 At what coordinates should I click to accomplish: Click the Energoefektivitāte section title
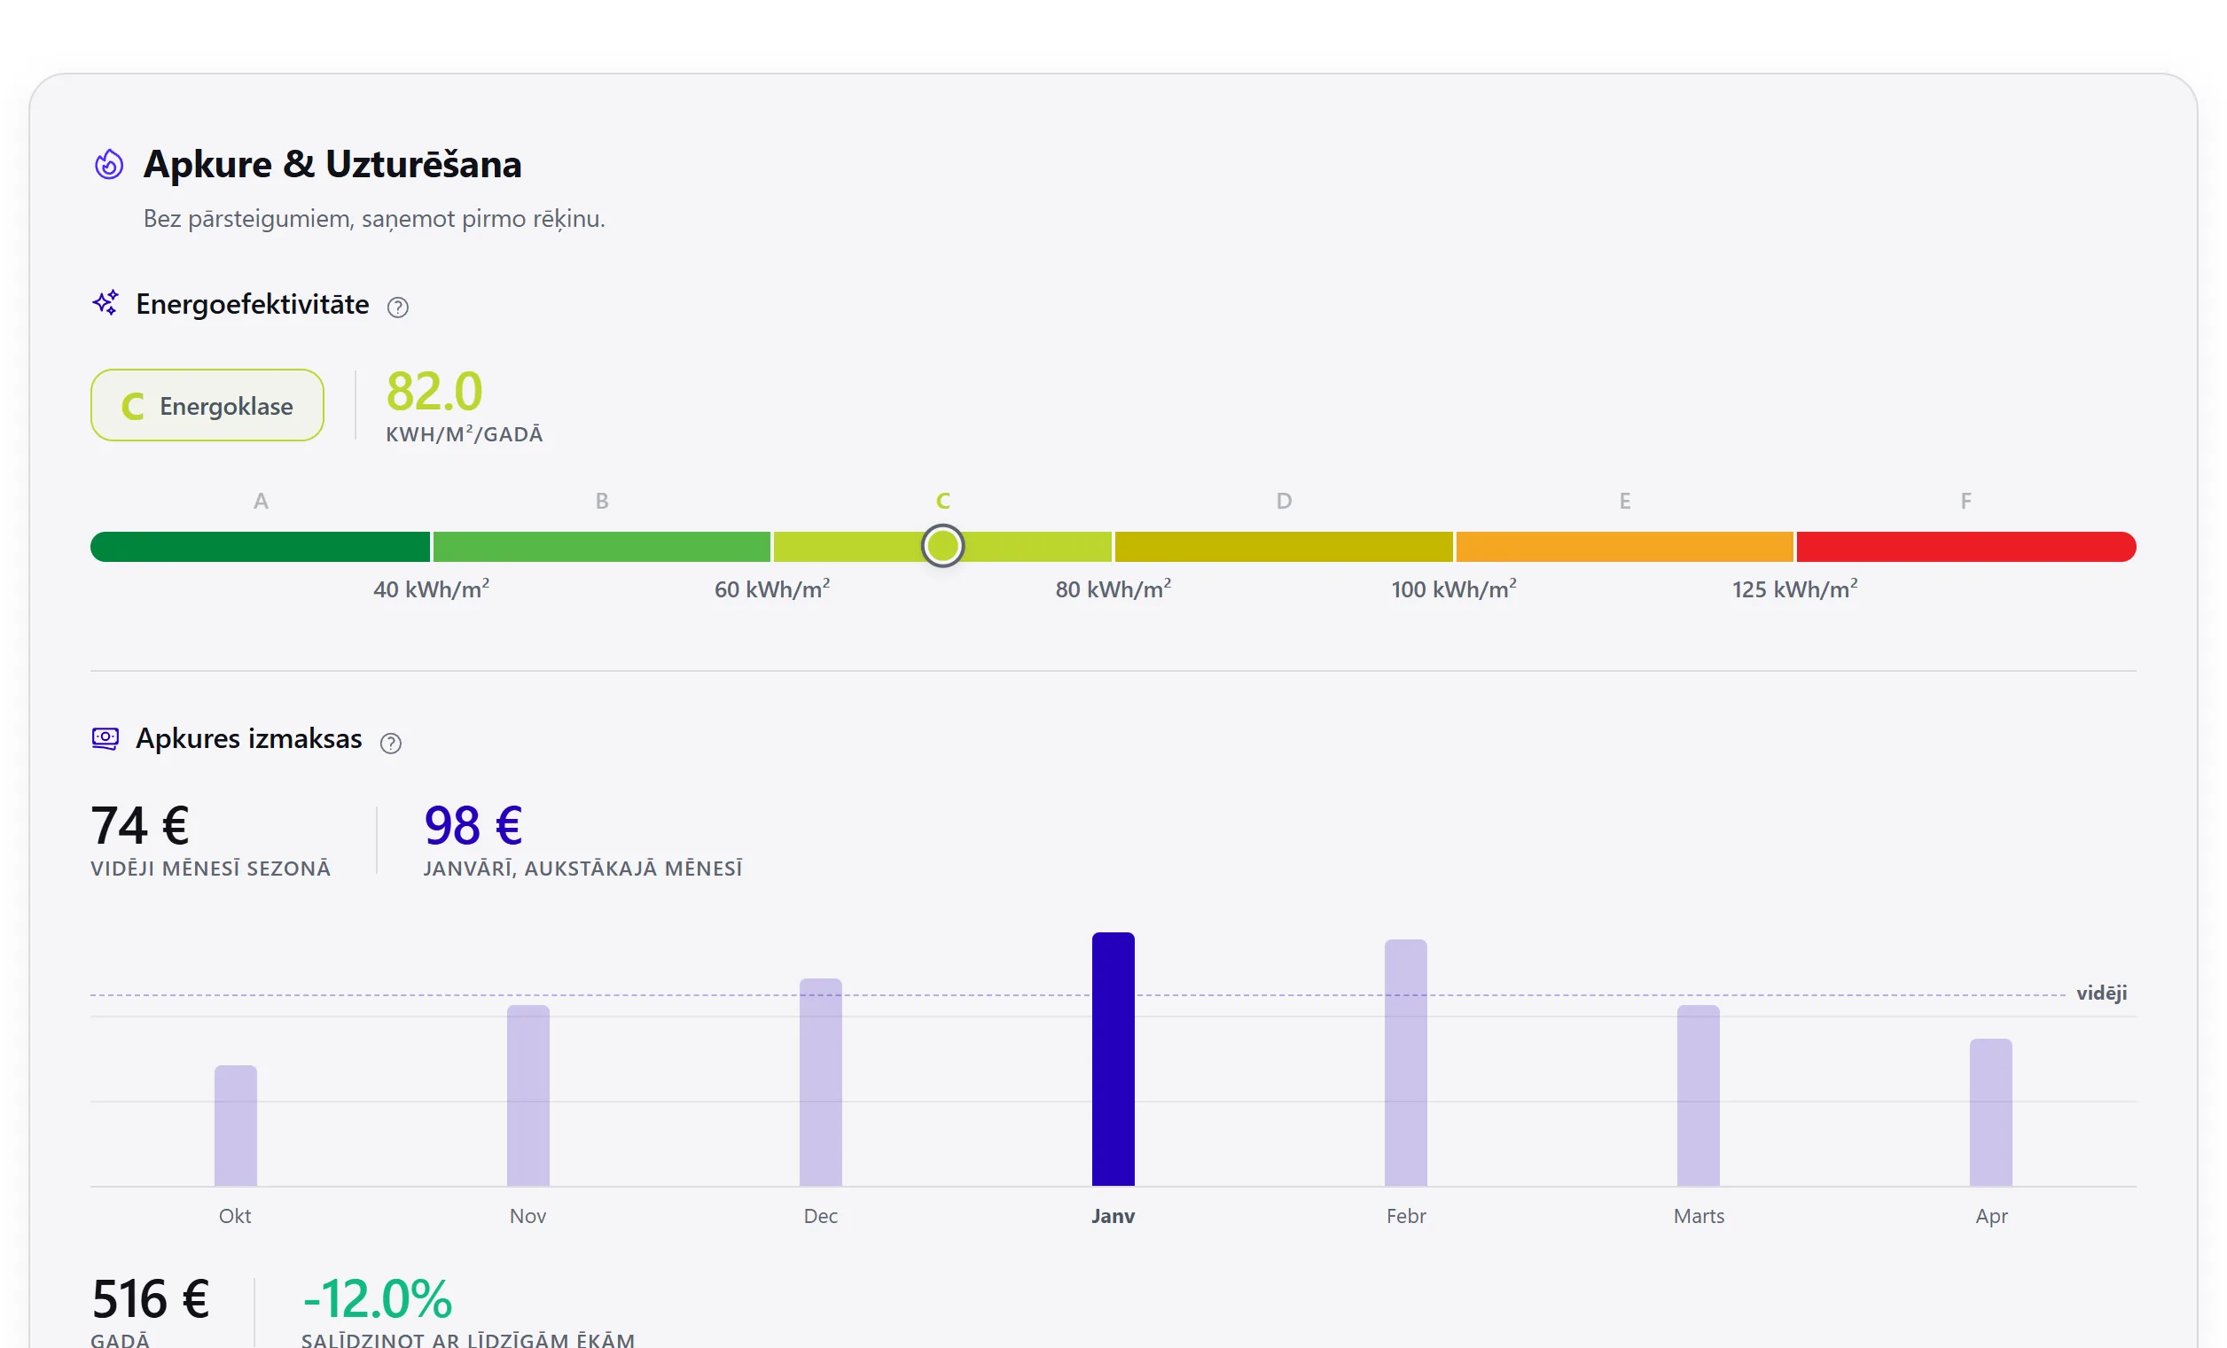252,305
